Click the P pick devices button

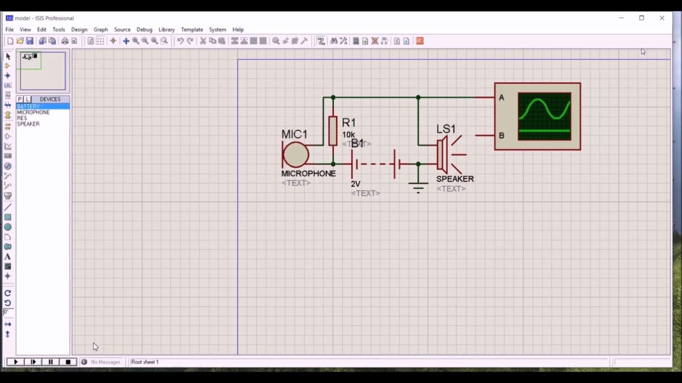[x=20, y=99]
